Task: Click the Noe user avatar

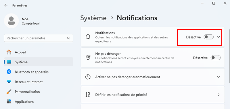Action: click(x=11, y=21)
